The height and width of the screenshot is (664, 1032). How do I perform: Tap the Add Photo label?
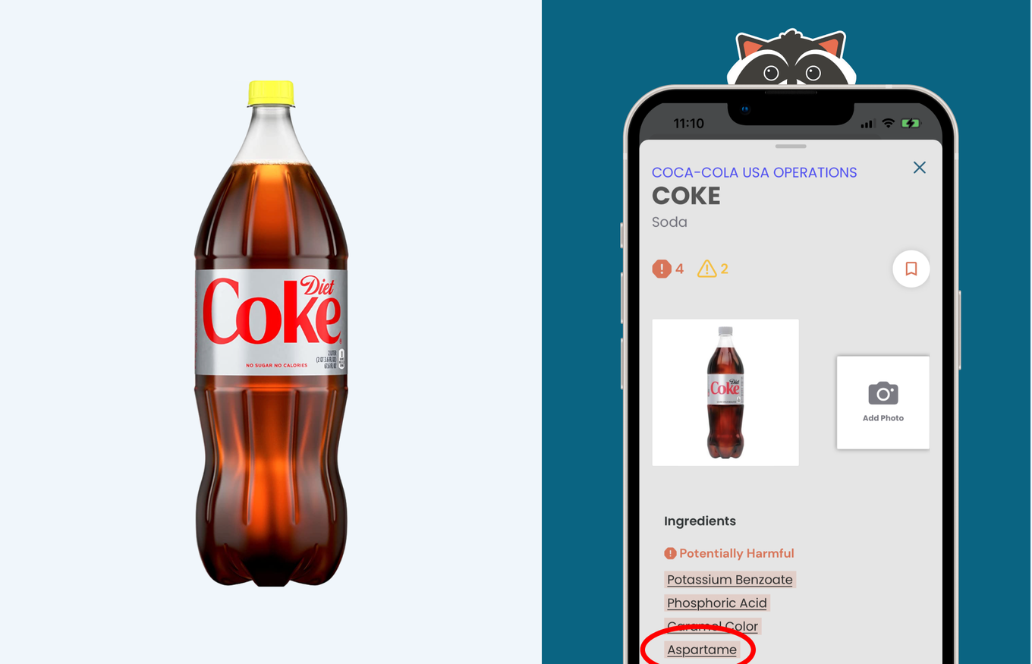click(x=883, y=418)
